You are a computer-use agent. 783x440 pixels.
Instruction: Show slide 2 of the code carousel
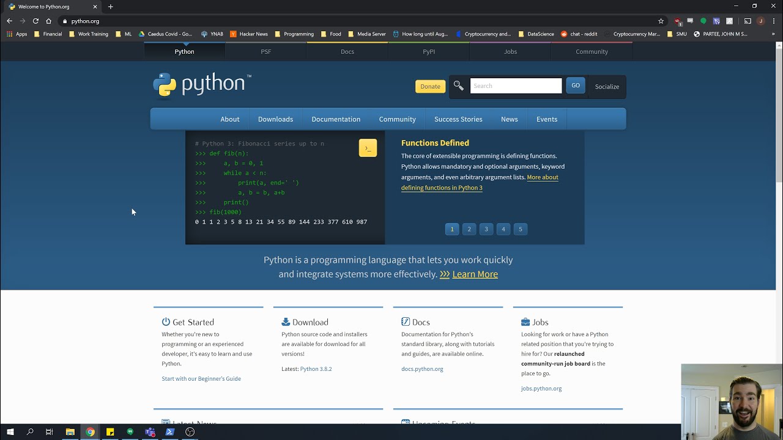pyautogui.click(x=469, y=229)
